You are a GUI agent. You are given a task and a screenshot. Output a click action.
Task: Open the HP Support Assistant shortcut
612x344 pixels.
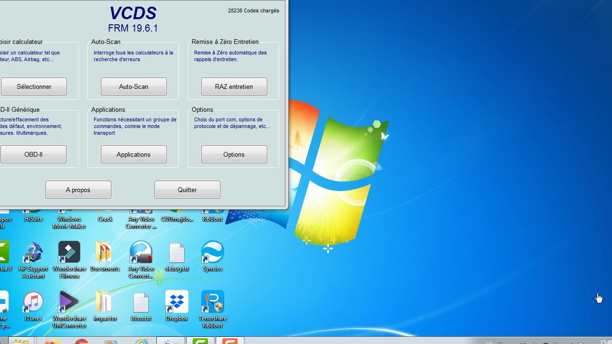point(33,260)
